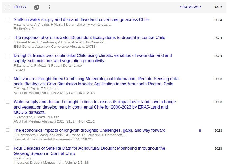Open the Groundwater-Dependent Ecosystems drought paper
This screenshot has height=166, width=228.
(89, 38)
